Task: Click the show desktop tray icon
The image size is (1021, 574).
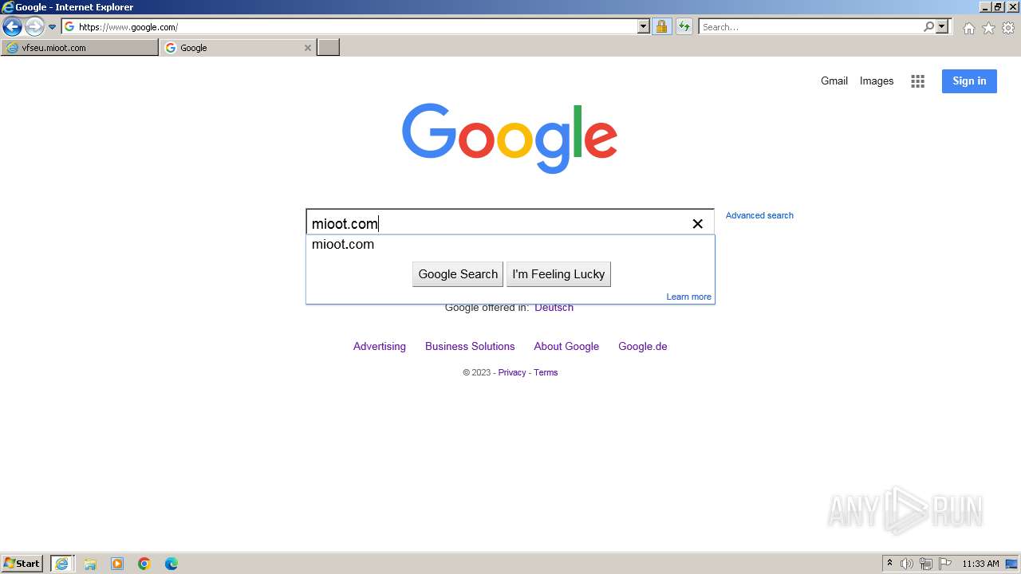Action: (1012, 564)
